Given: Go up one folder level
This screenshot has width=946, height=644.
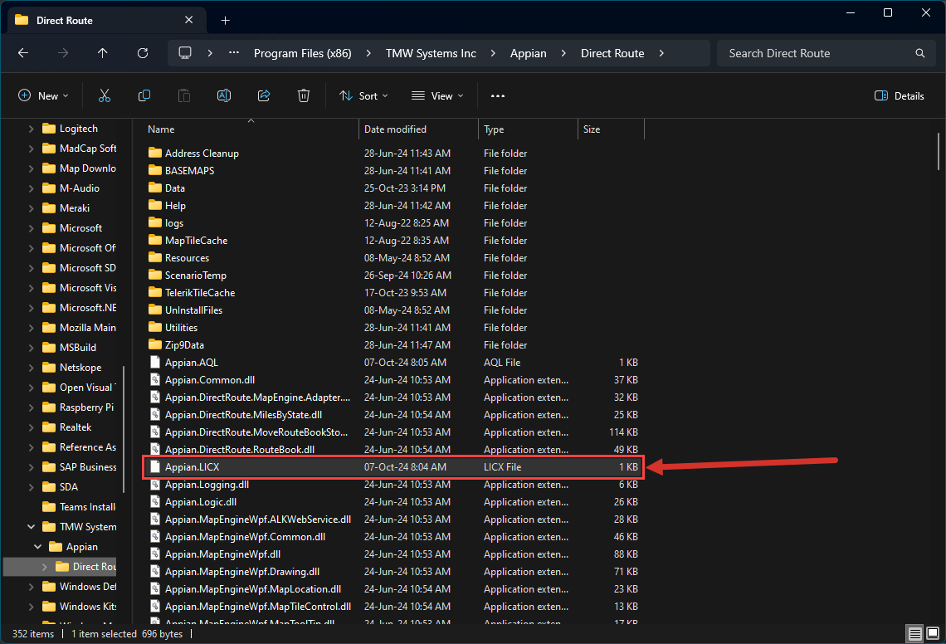Looking at the screenshot, I should tap(103, 53).
